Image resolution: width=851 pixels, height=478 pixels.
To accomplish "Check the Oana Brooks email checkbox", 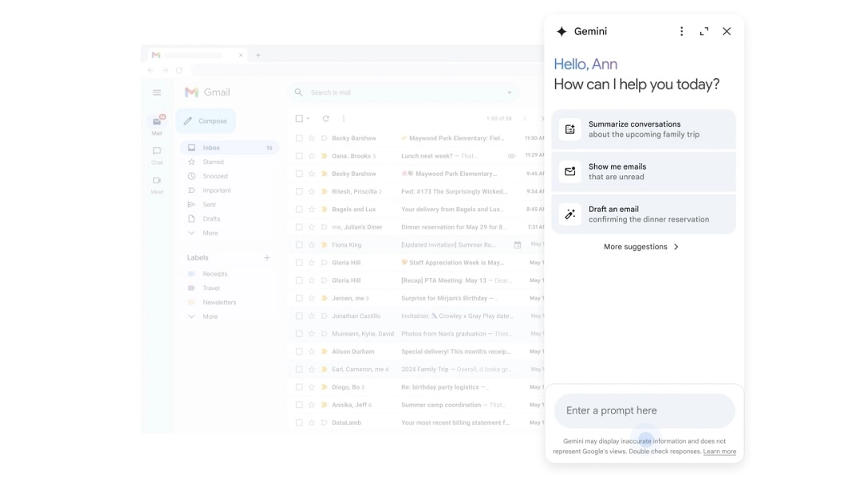I will coord(299,155).
